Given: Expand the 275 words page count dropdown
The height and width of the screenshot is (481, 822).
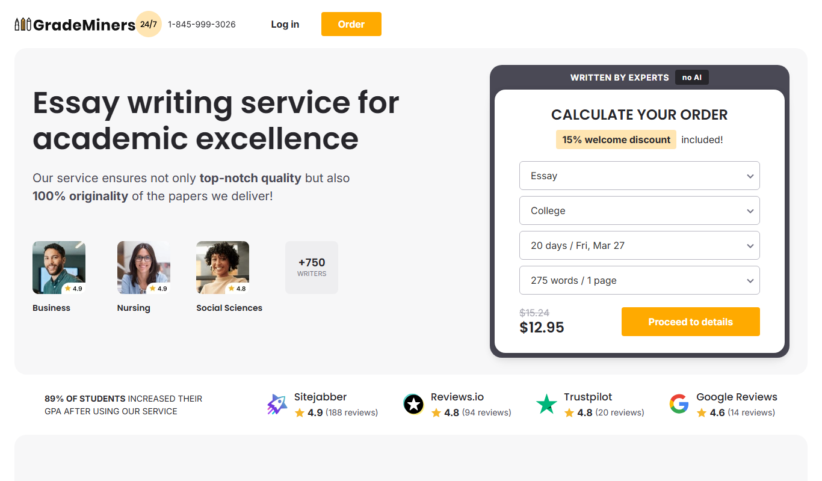Looking at the screenshot, I should pos(639,280).
